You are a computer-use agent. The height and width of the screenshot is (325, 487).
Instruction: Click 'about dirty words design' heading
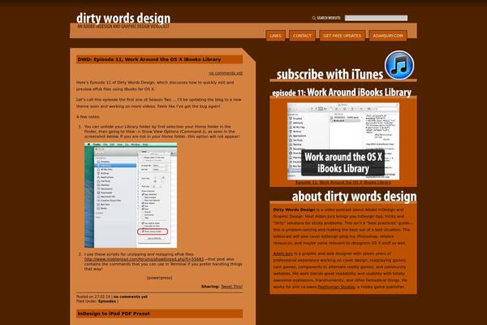(354, 197)
